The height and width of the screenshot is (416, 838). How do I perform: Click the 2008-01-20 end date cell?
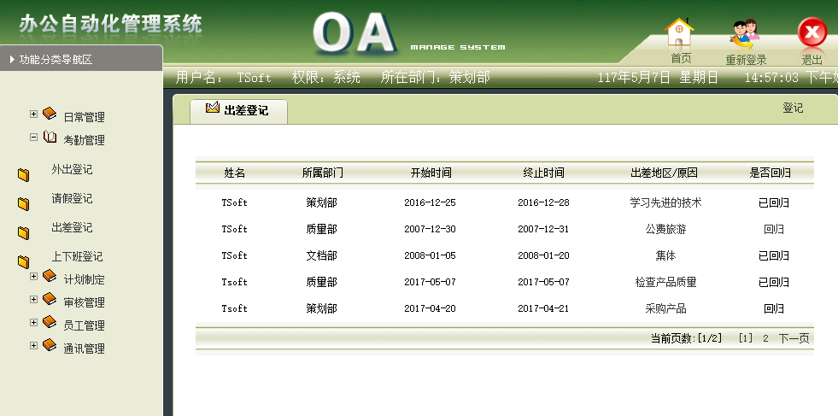(x=543, y=255)
